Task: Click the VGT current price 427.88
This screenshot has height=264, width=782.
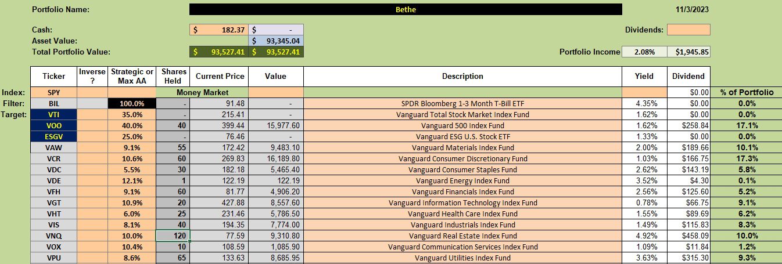Action: coord(220,202)
